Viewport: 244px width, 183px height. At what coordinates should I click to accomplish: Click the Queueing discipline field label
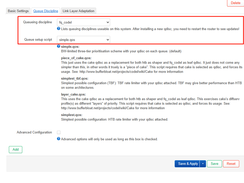pos(37,22)
